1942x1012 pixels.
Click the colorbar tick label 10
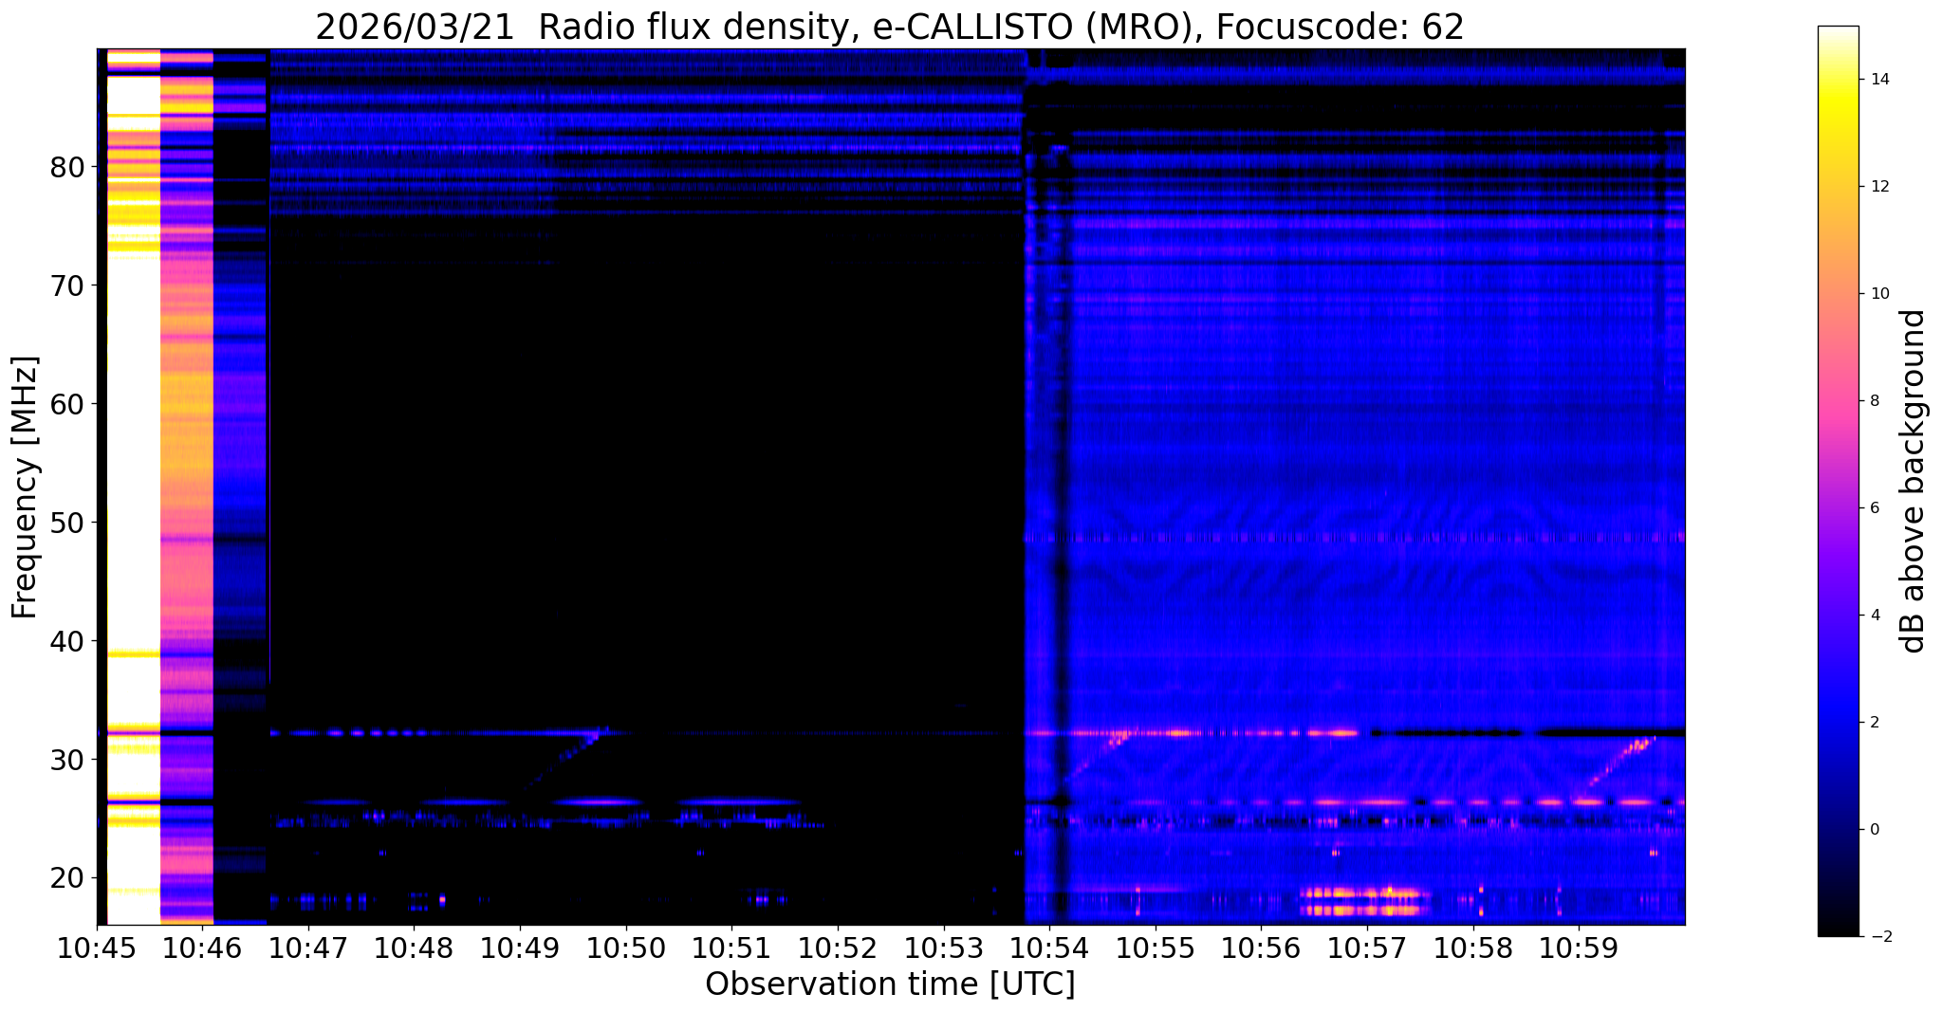(x=1878, y=294)
